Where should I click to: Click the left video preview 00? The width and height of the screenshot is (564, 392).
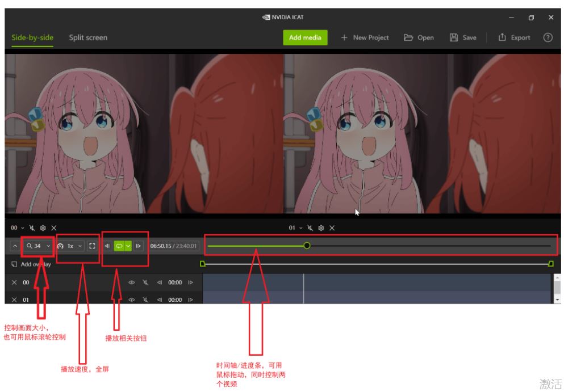(144, 134)
